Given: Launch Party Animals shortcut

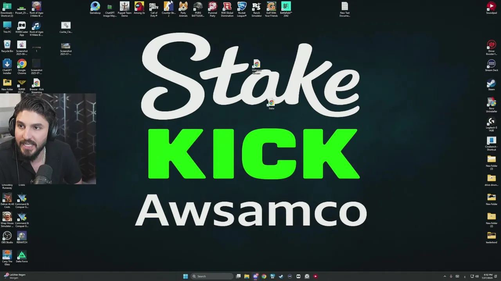Looking at the screenshot, I should point(183,9).
